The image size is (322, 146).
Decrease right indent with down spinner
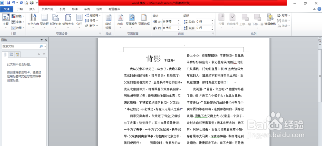click(179, 29)
